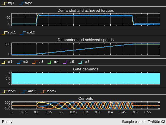Hide the spd:1 signal via legend

pyautogui.click(x=9, y=33)
